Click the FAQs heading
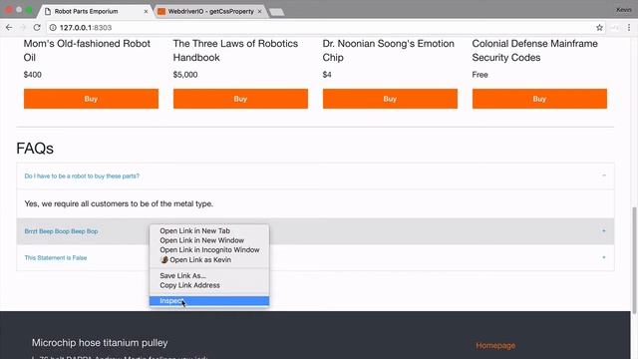This screenshot has height=359, width=638. tap(35, 149)
